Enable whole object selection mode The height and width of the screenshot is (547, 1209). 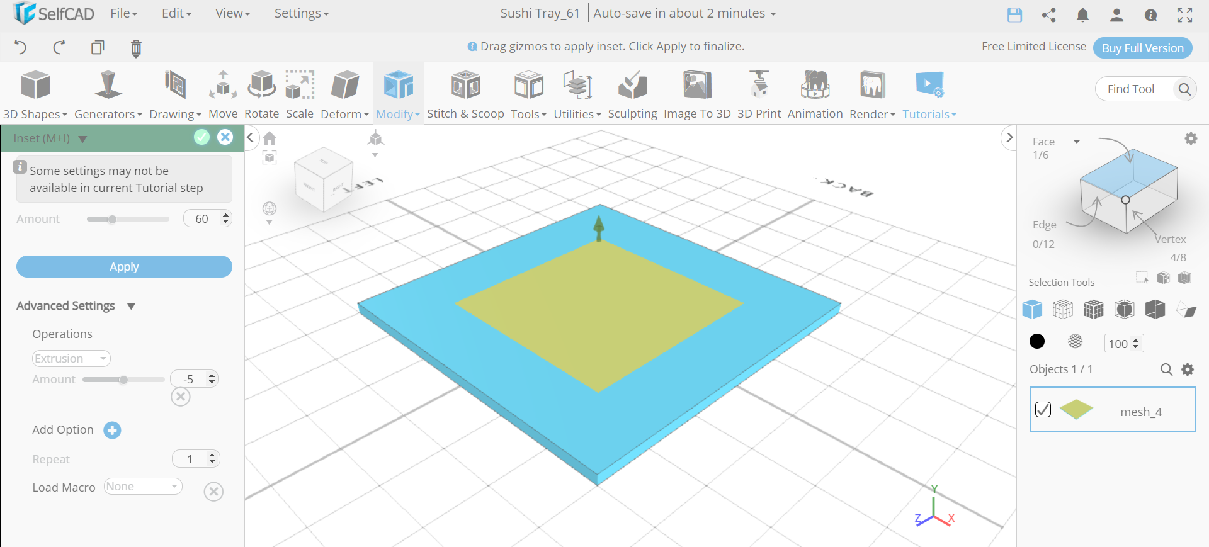1032,309
